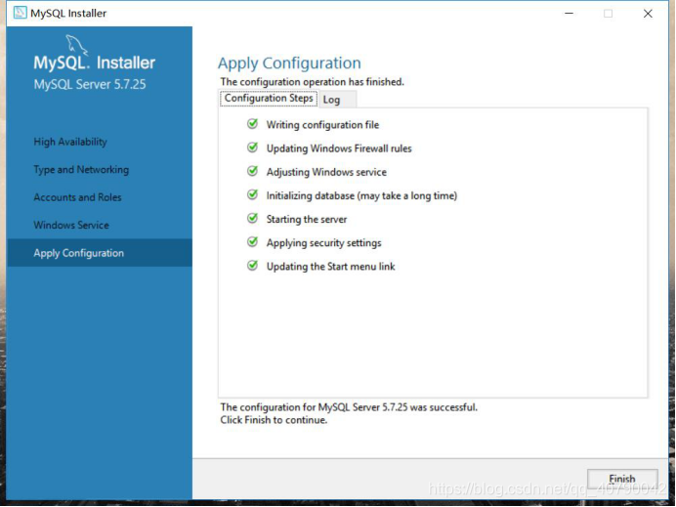
Task: Click the check icon beside Updating Windows Firewall rules
Action: pyautogui.click(x=253, y=148)
